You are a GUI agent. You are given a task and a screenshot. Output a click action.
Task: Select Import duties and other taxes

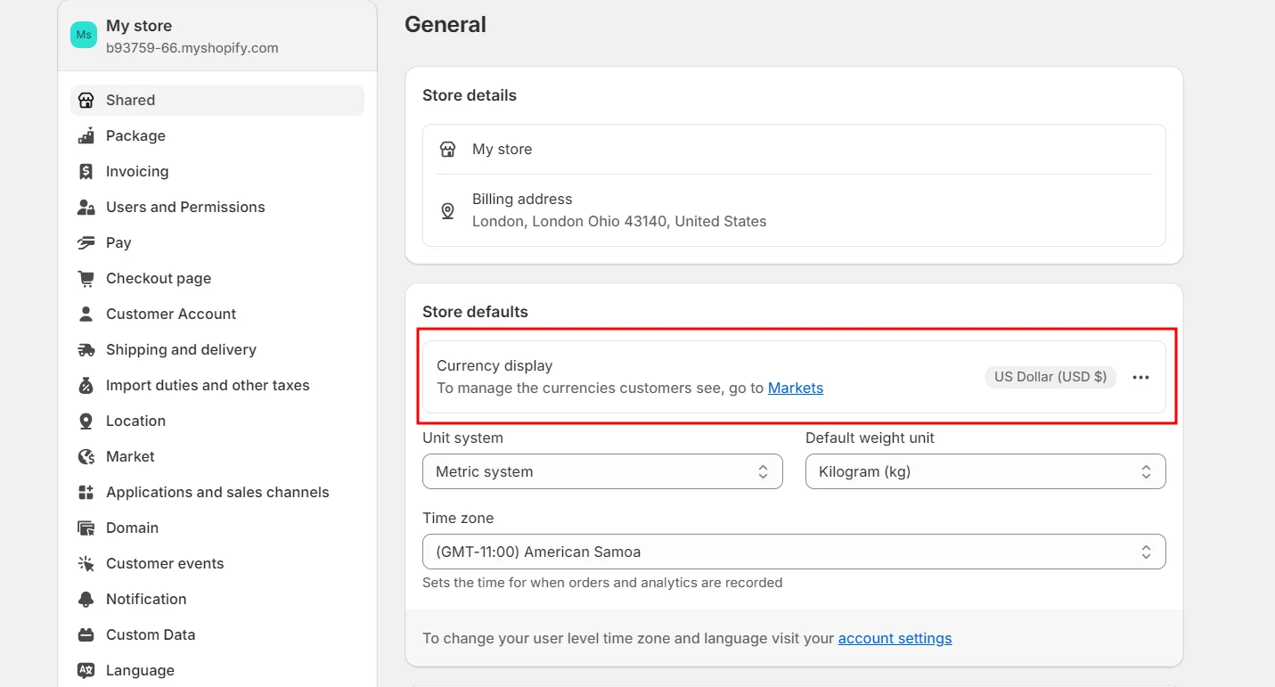point(208,385)
